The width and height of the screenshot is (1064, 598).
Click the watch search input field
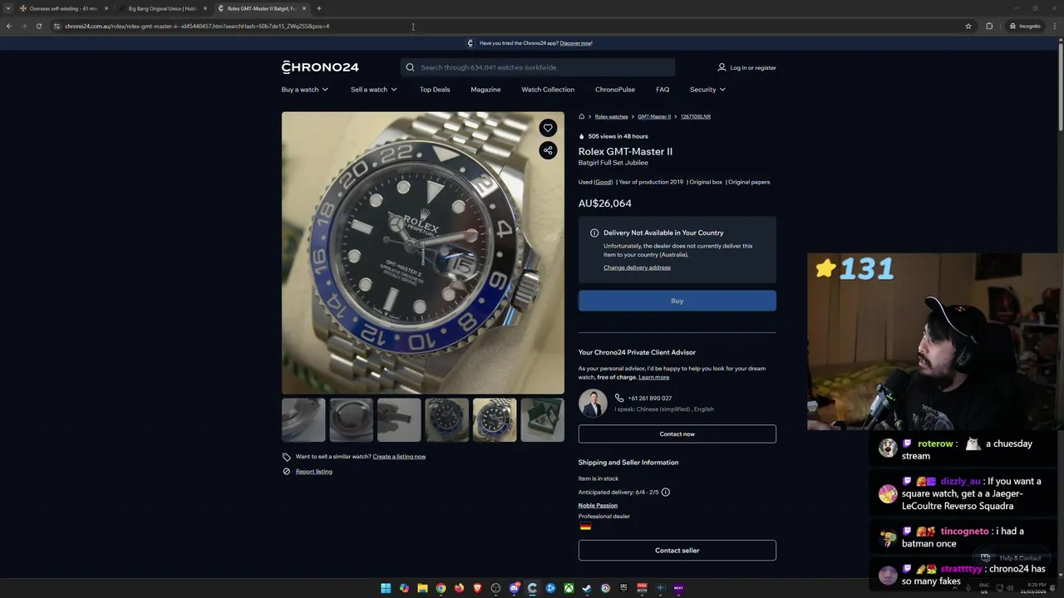click(537, 67)
